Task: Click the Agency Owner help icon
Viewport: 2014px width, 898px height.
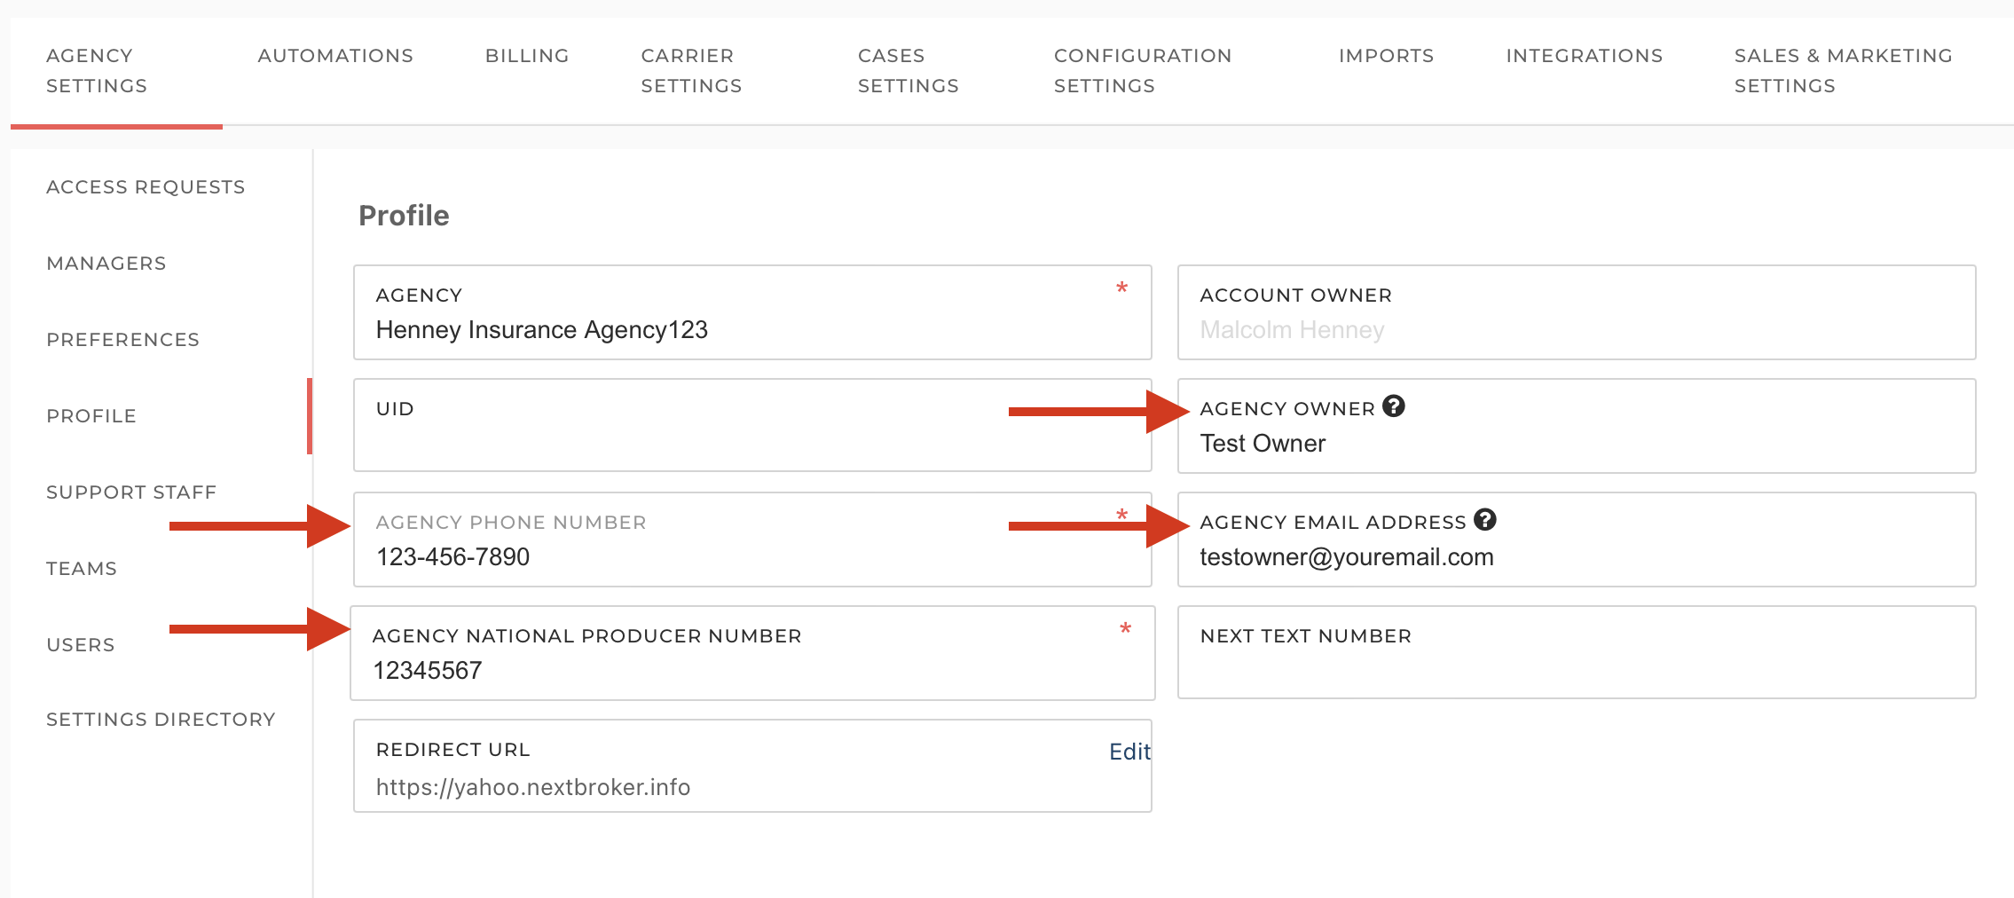Action: click(x=1393, y=406)
